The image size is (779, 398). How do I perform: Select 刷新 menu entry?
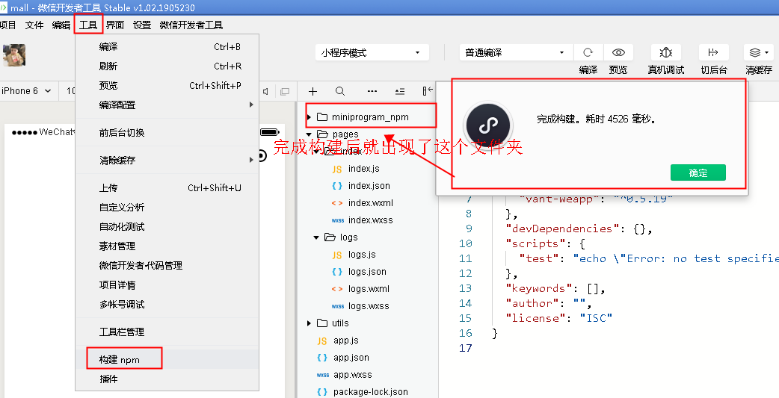[167, 66]
